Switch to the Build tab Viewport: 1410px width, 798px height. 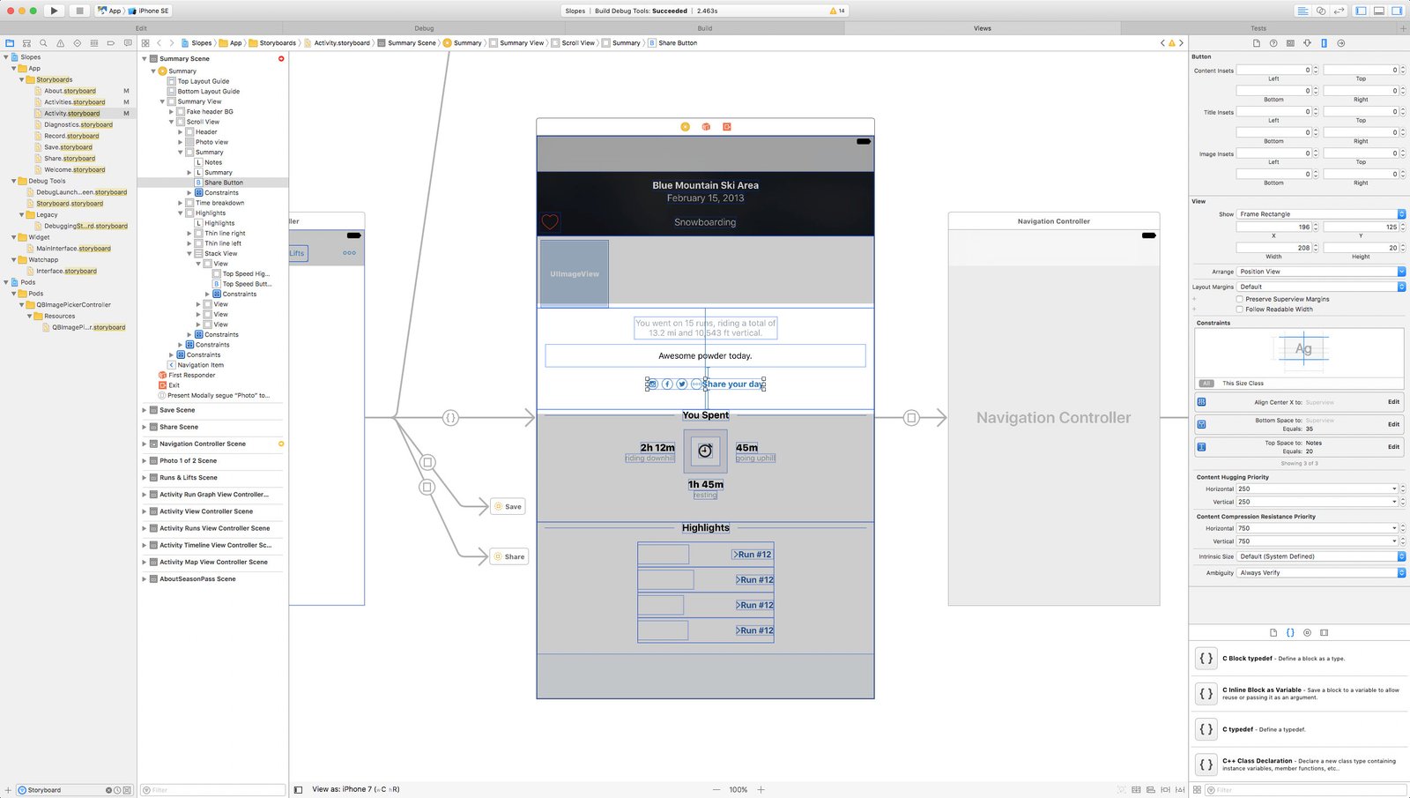[705, 28]
